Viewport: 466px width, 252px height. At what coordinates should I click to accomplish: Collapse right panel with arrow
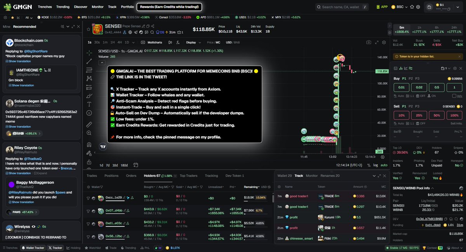(x=390, y=26)
